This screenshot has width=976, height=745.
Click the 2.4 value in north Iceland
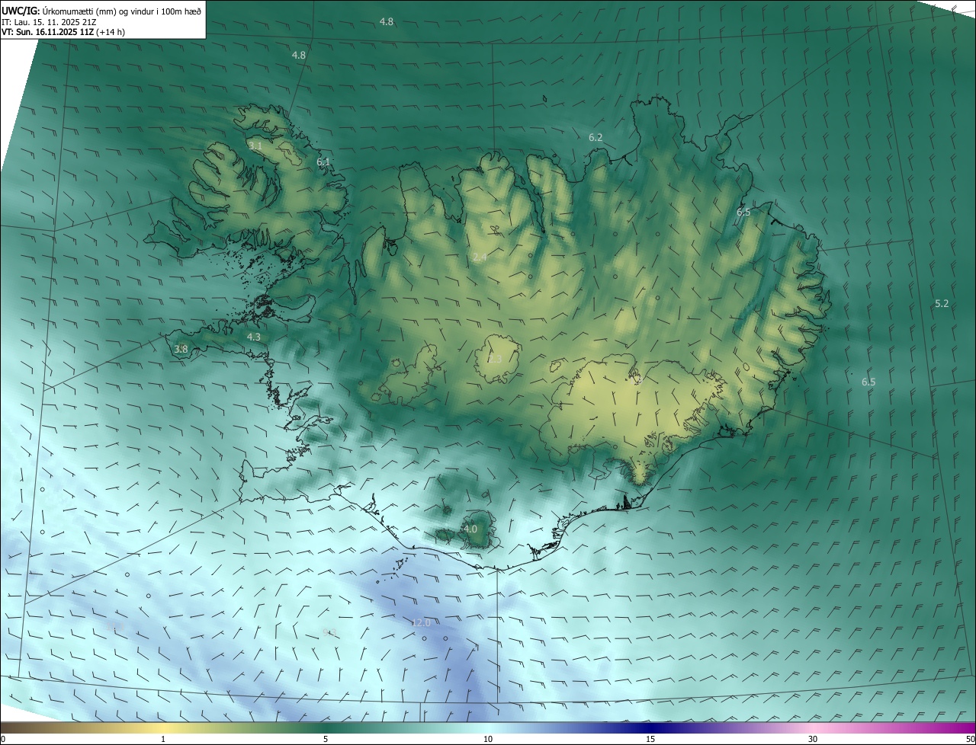[480, 257]
